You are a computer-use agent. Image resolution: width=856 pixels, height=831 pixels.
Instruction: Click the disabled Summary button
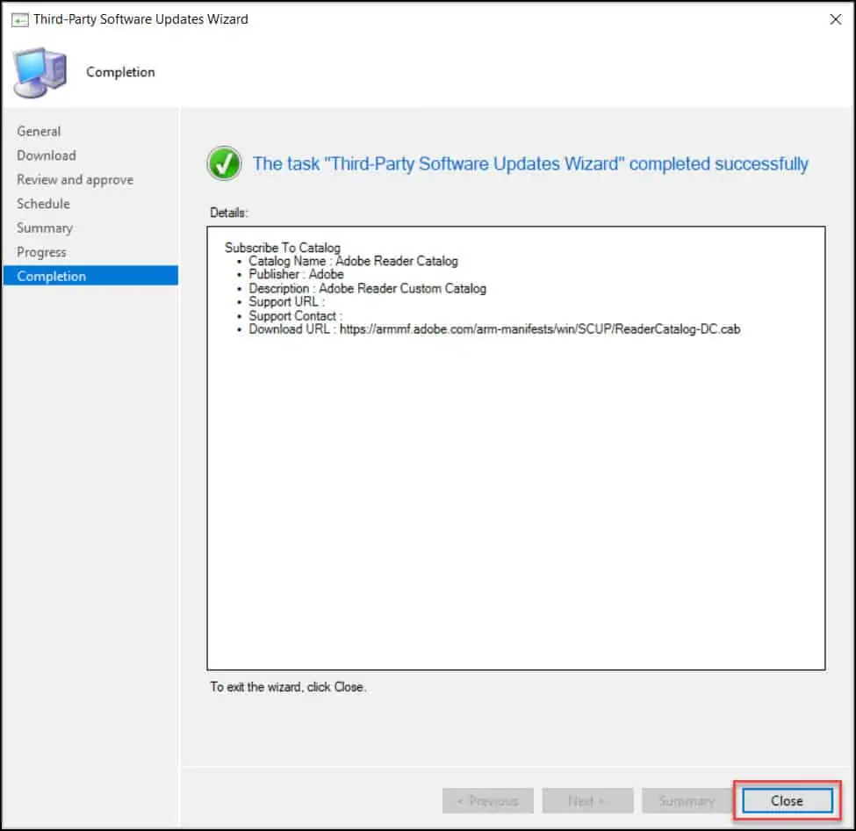687,800
